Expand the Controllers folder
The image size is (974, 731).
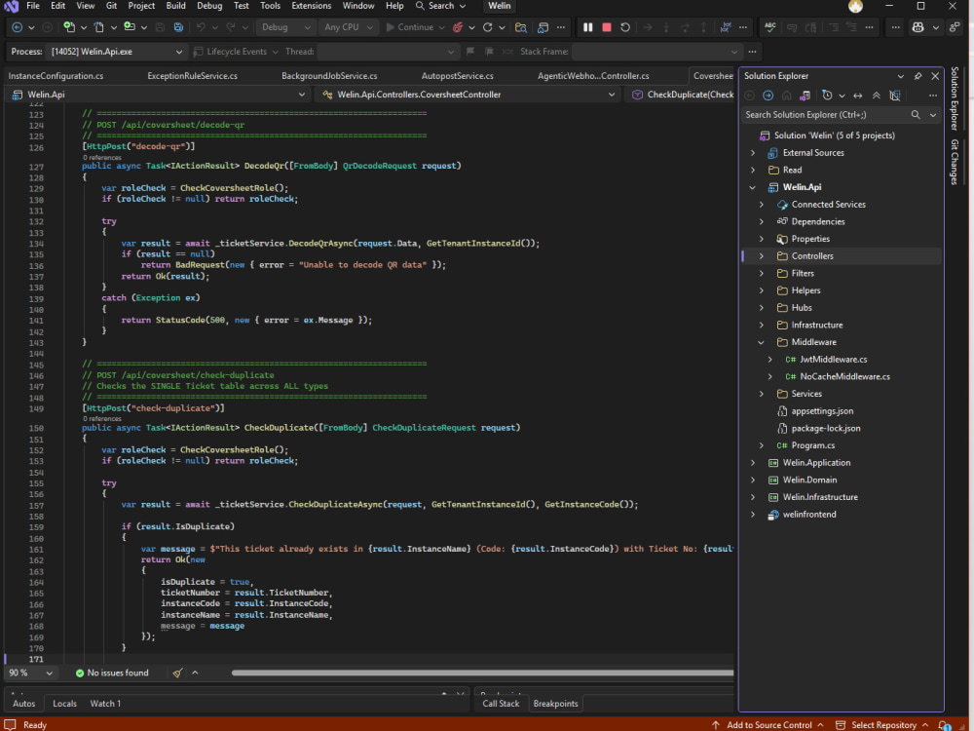tap(762, 256)
